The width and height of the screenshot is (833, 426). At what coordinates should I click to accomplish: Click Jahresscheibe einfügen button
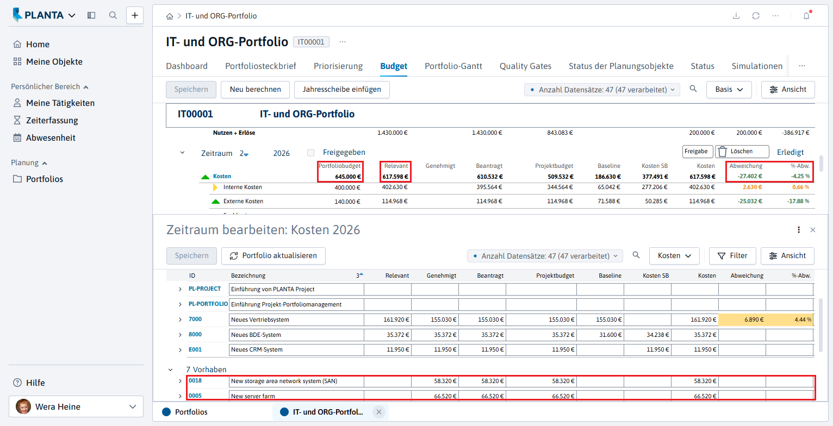click(x=342, y=90)
